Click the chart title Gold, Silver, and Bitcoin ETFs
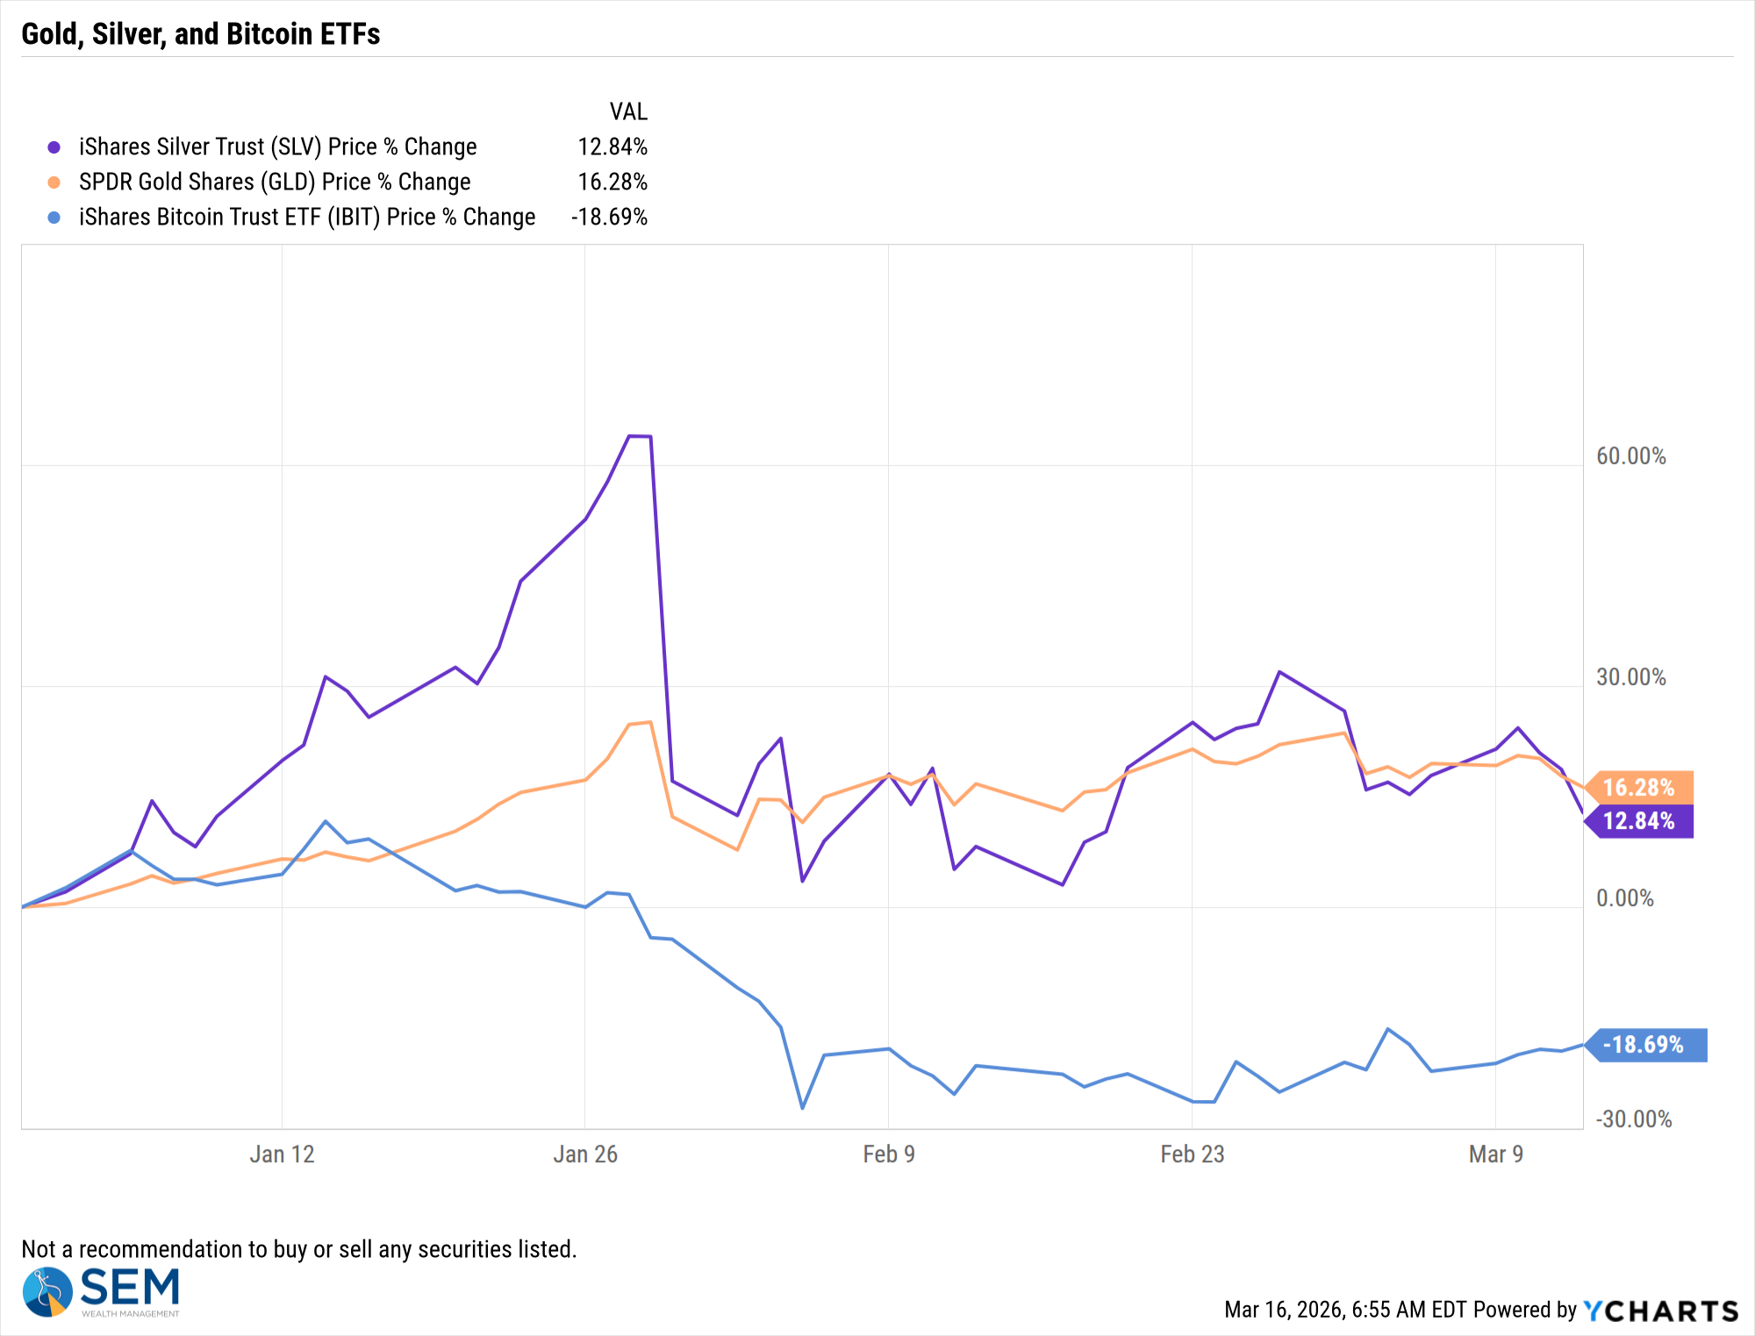The height and width of the screenshot is (1336, 1755). [x=201, y=34]
